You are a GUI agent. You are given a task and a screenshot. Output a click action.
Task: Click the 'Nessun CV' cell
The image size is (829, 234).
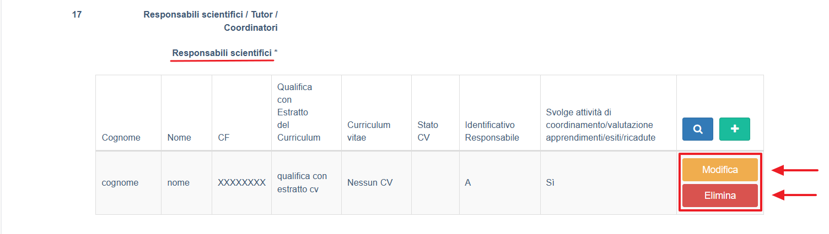pyautogui.click(x=370, y=183)
